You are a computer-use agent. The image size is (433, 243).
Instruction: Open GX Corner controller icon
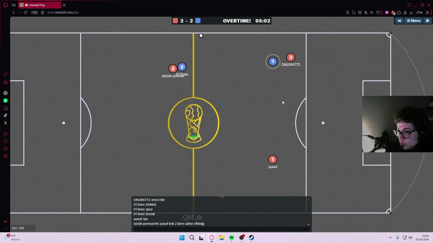(x=14, y=5)
